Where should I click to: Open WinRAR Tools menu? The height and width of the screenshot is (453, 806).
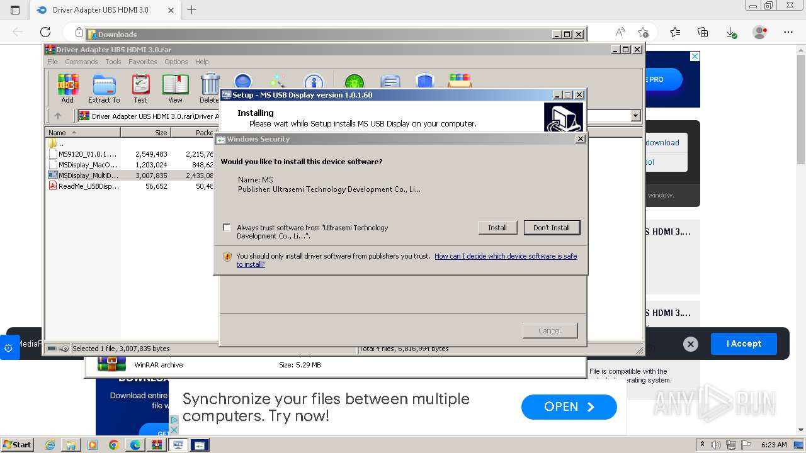113,62
